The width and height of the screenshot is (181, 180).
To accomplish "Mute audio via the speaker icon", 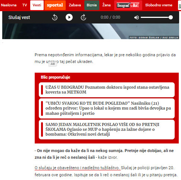I will pos(137,18).
